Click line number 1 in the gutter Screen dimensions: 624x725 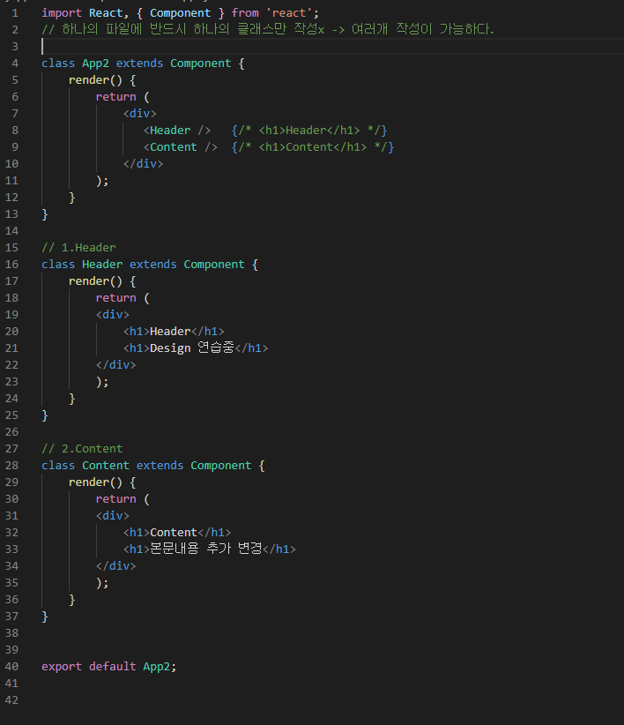coord(15,13)
